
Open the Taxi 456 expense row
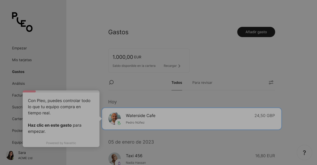pyautogui.click(x=192, y=158)
